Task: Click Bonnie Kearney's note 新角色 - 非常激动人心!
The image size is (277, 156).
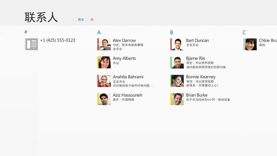Action: (202, 85)
